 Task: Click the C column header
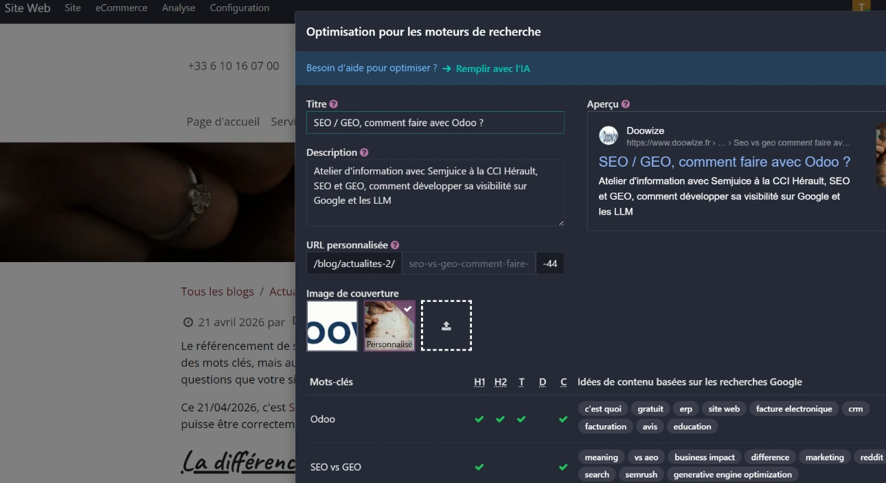pyautogui.click(x=563, y=382)
